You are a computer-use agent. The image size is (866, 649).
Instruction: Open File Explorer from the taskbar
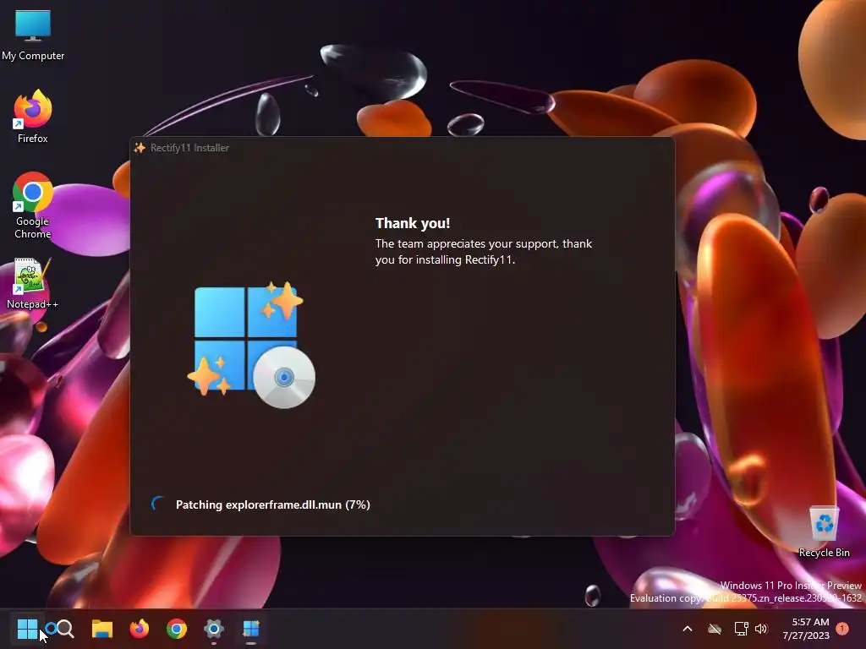102,629
